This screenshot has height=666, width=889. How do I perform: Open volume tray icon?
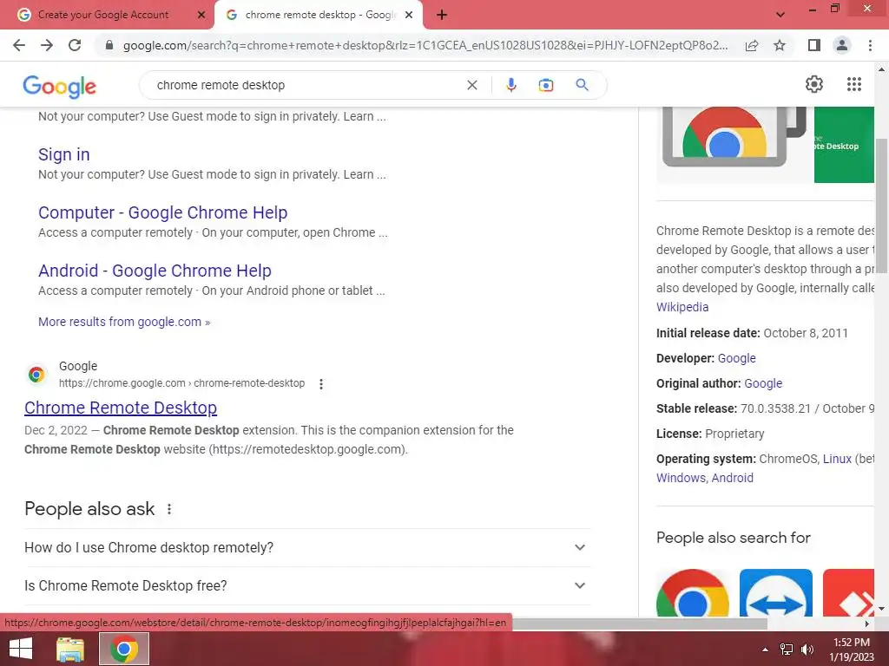pyautogui.click(x=807, y=650)
